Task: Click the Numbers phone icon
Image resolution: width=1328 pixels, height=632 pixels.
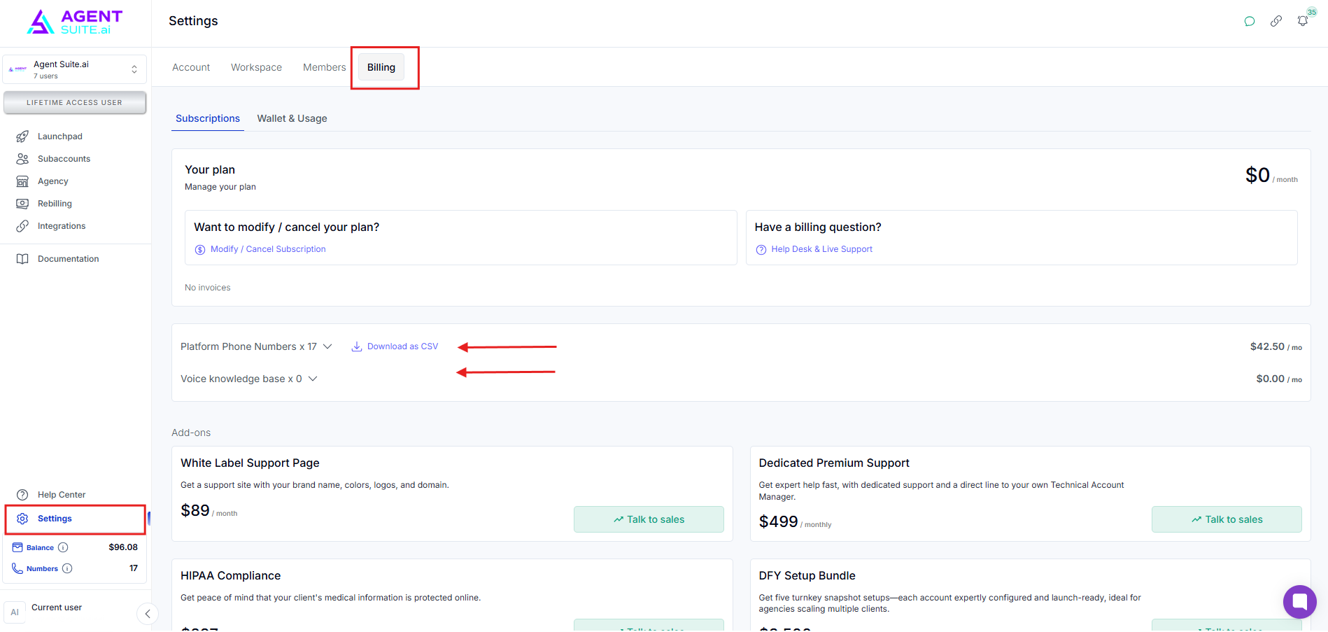Action: click(17, 568)
